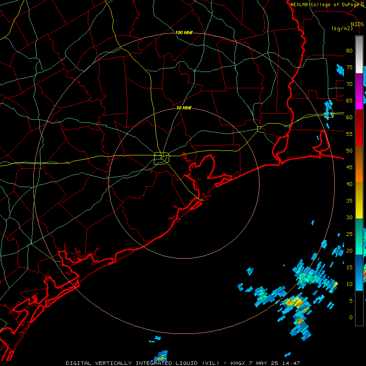Click the 45 value on the scale
The image size is (366, 366).
coord(349,168)
